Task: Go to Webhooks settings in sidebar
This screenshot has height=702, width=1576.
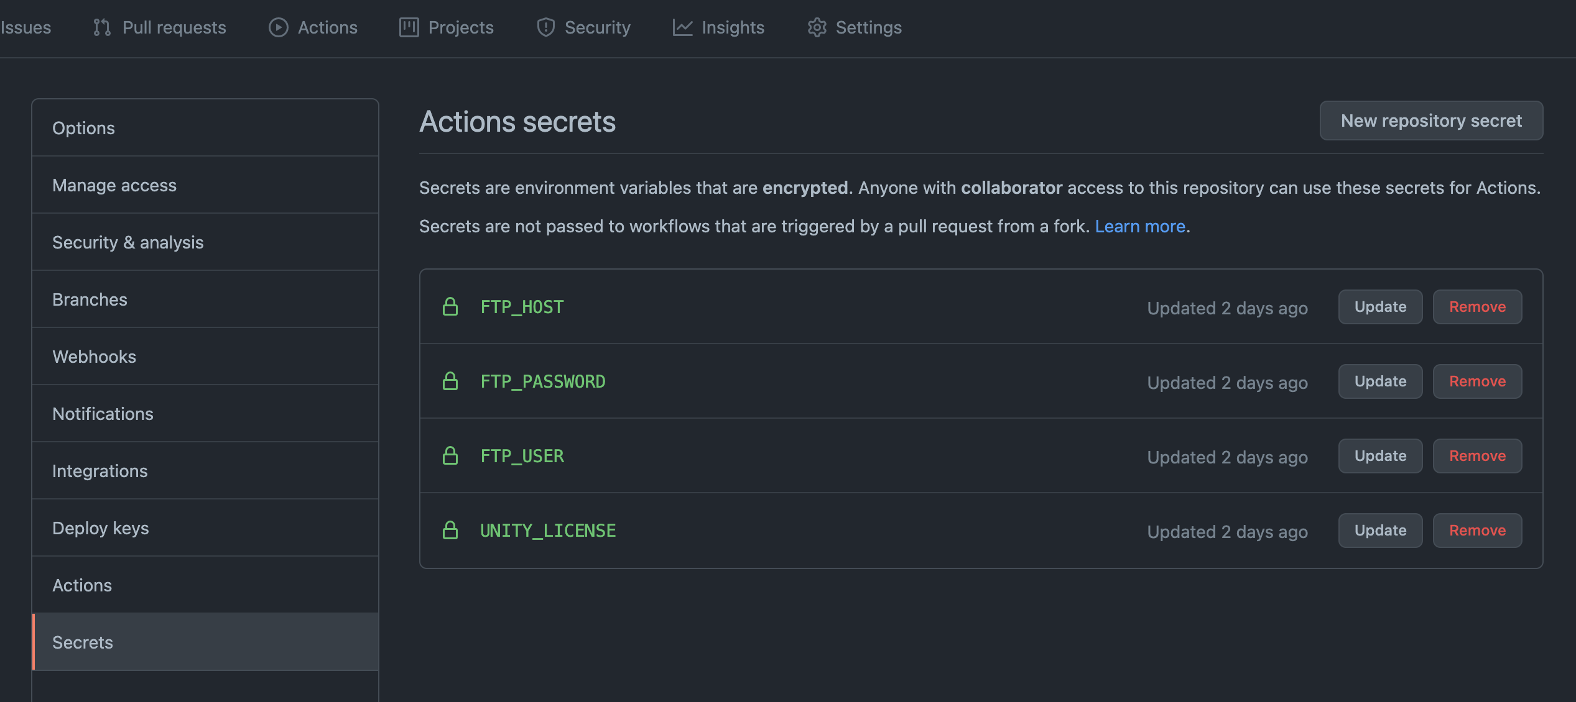Action: tap(94, 357)
